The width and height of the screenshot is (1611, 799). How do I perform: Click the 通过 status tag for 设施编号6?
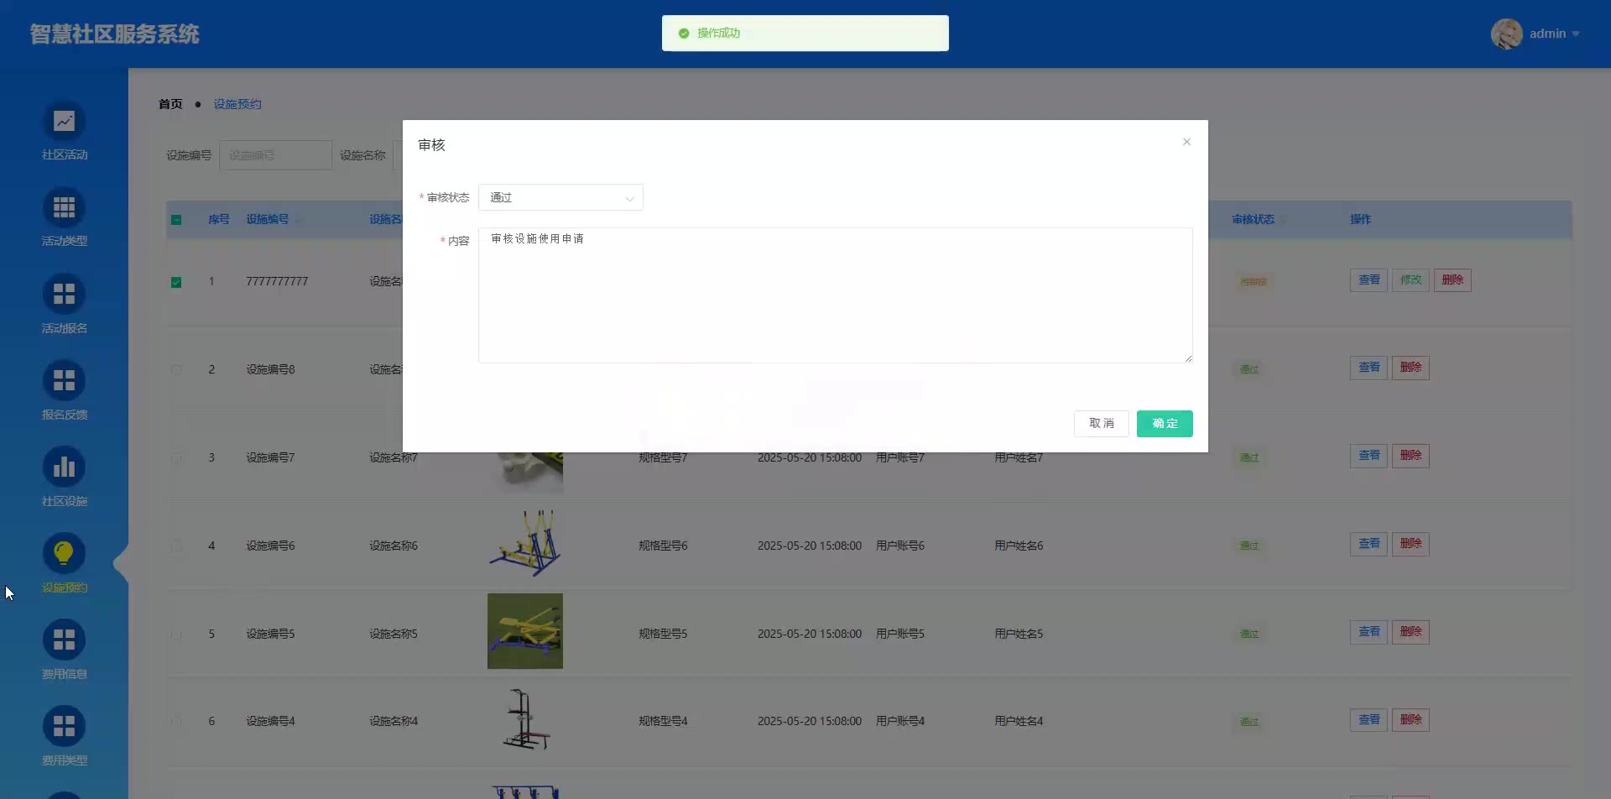(1249, 546)
